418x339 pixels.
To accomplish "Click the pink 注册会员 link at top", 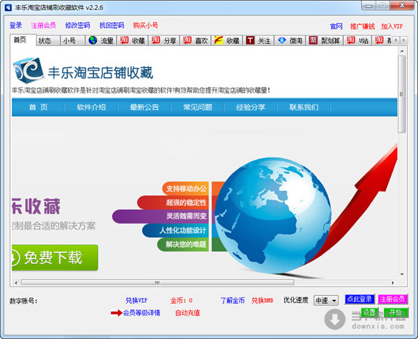I will 43,25.
